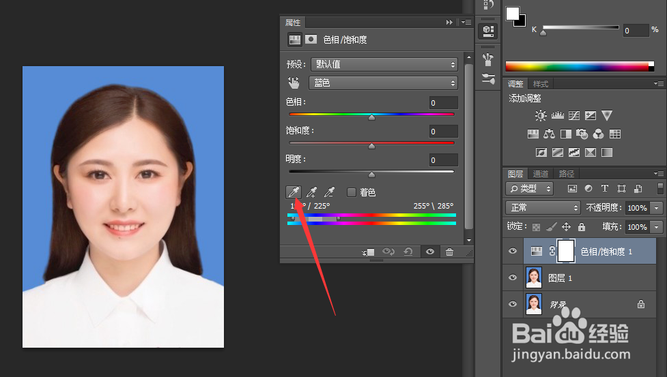Delete adjustment layer with trash icon
The image size is (667, 377).
449,252
